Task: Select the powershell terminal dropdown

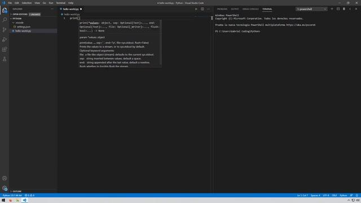Action: pos(311,9)
